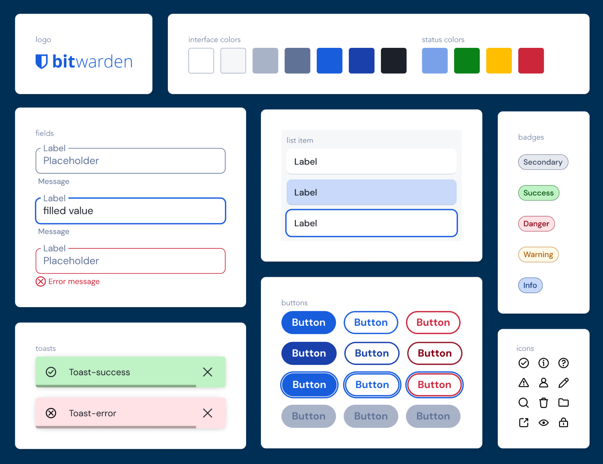This screenshot has height=464, width=603.
Task: Pick the light blue status color swatch
Action: point(435,60)
